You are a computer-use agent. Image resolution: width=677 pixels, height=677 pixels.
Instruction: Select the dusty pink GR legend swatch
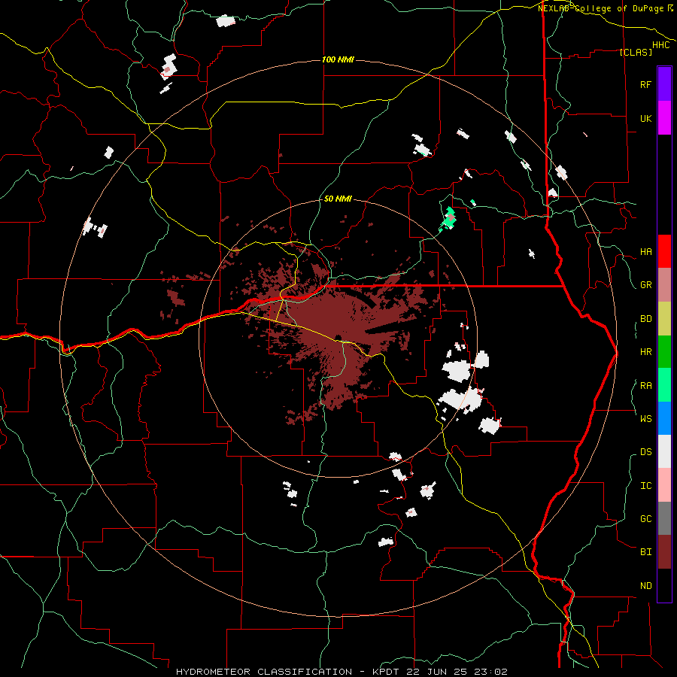664,284
